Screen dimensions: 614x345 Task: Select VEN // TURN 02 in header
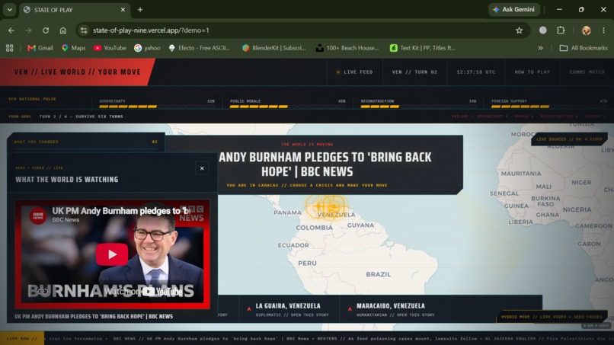coord(414,72)
